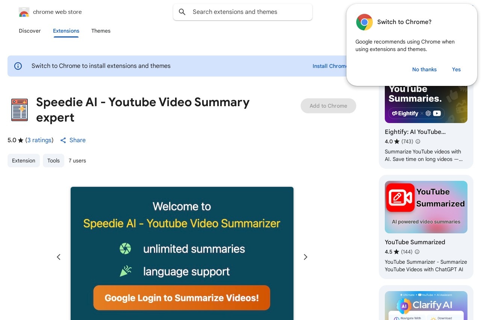The image size is (481, 320).
Task: Show previous screenshot with left arrow
Action: [x=59, y=257]
